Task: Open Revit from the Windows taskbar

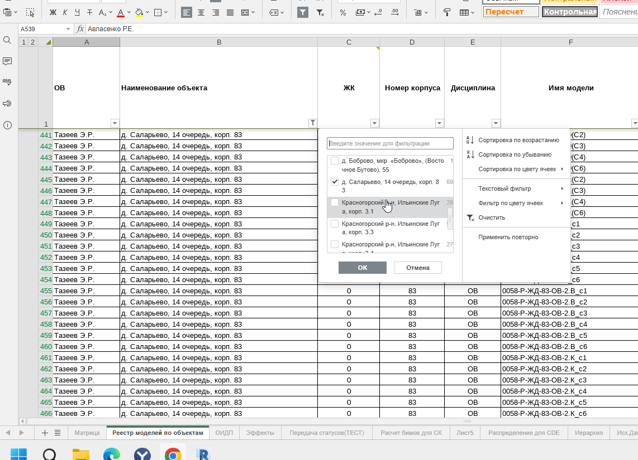Action: [203, 454]
